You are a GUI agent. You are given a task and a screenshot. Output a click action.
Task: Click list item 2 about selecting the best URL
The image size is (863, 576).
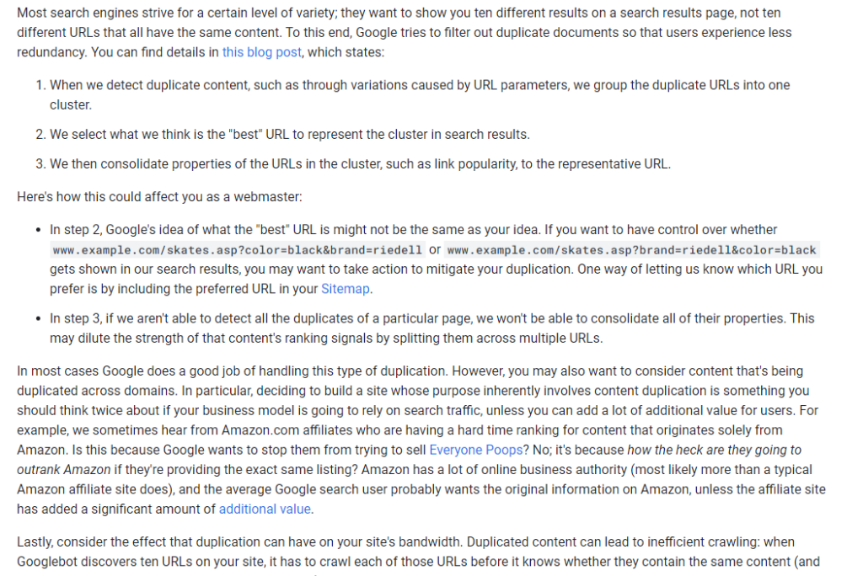(289, 135)
